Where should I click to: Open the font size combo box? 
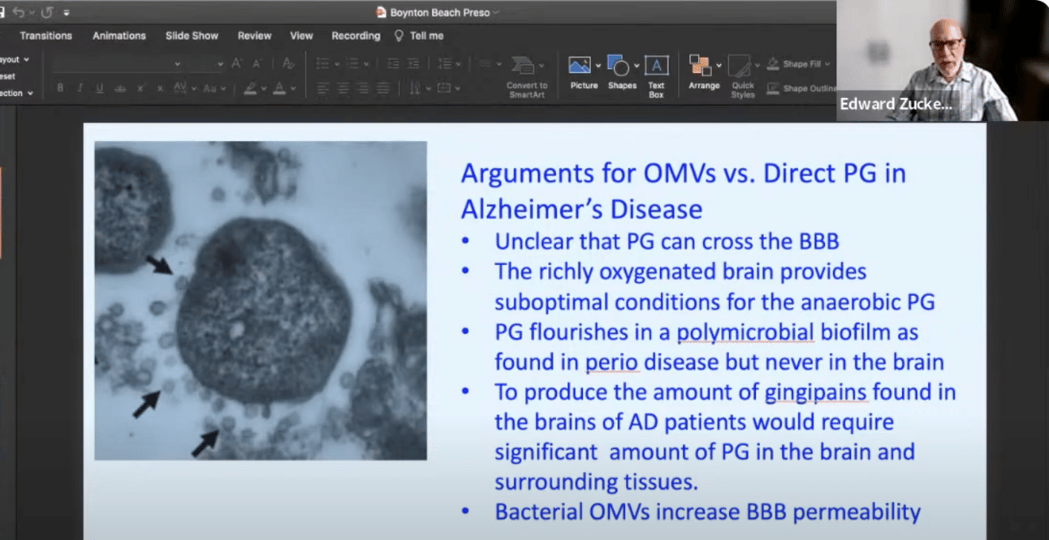pyautogui.click(x=208, y=63)
